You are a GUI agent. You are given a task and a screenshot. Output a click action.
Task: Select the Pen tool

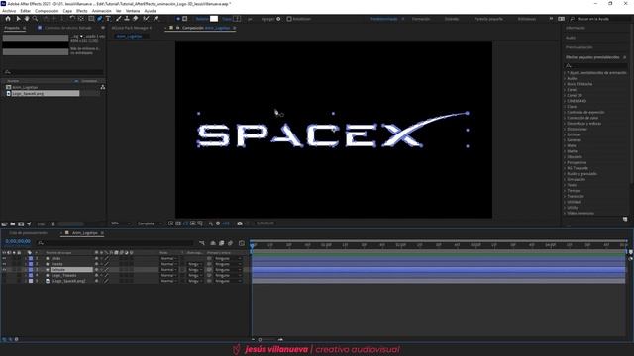point(100,19)
